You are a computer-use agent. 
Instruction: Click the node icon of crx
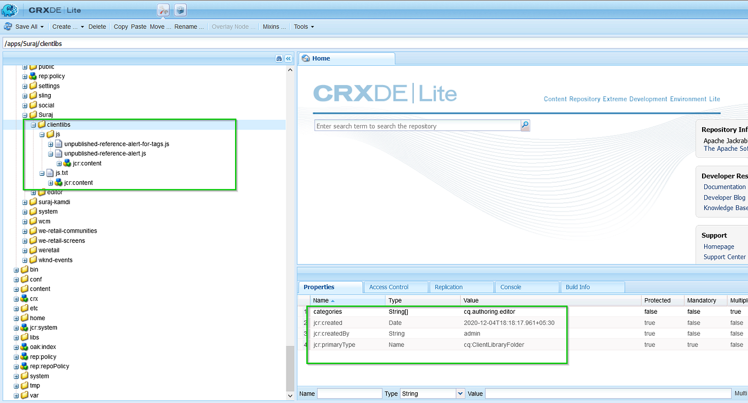click(x=25, y=299)
